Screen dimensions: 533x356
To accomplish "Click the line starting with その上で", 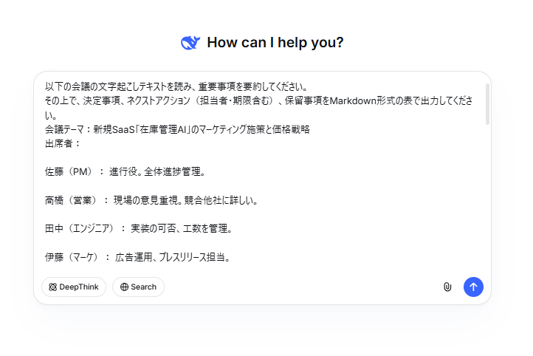I will tap(221, 100).
